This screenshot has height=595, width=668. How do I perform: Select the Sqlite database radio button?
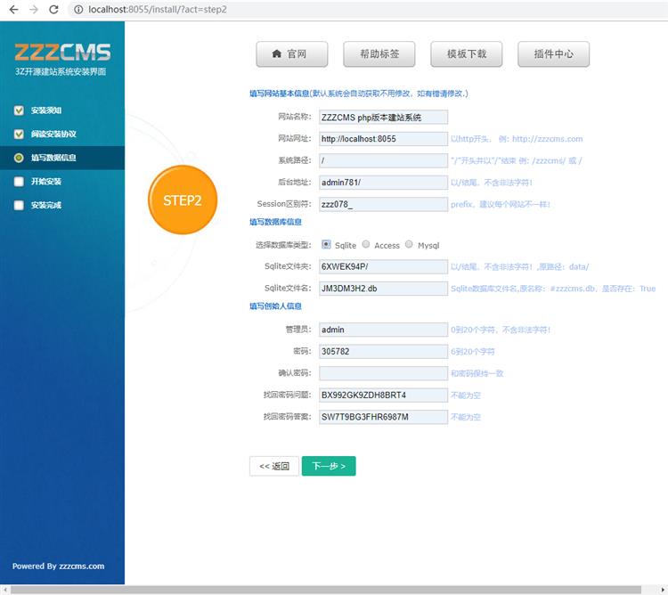click(326, 244)
